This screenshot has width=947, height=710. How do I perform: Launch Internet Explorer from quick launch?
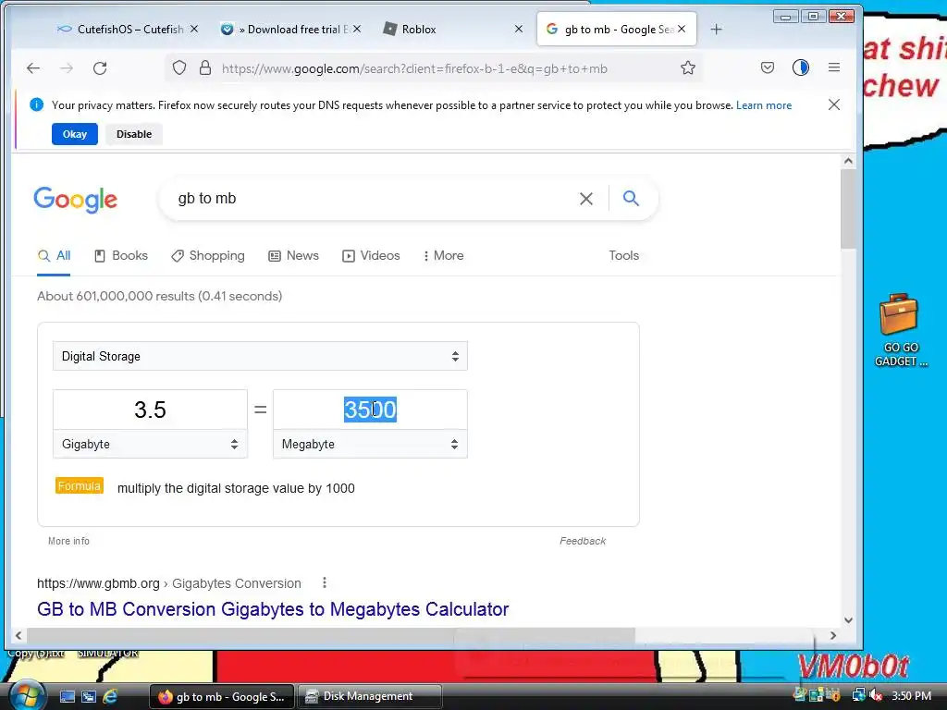click(x=110, y=696)
